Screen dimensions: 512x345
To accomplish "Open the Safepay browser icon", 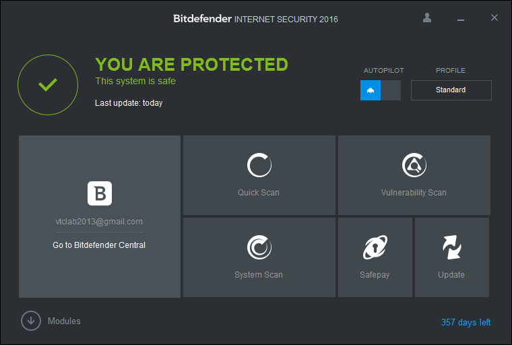I will point(375,247).
